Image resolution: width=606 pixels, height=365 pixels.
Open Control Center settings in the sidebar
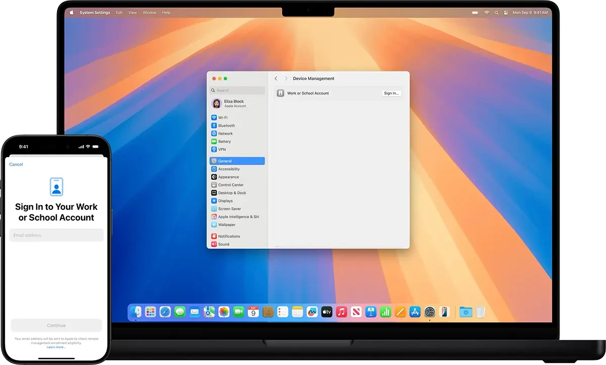237,185
